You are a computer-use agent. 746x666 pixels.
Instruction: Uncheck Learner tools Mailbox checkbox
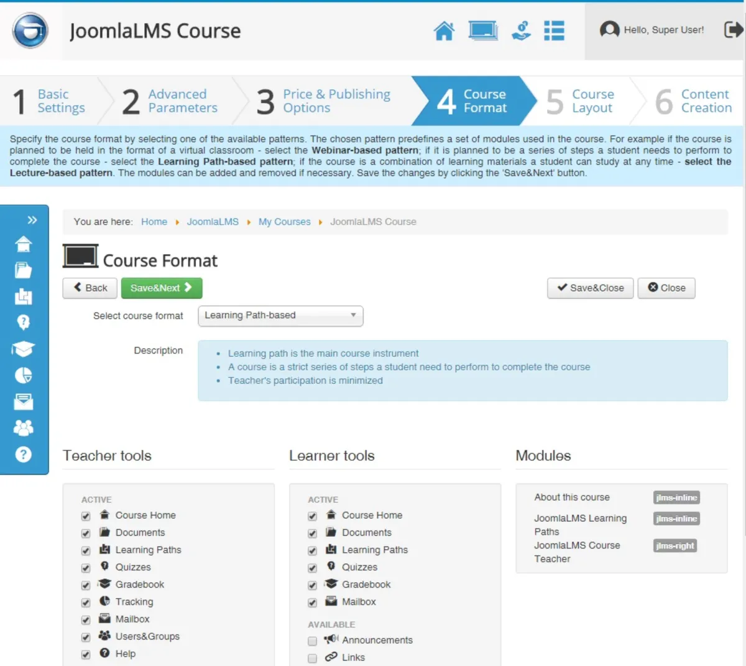point(313,603)
